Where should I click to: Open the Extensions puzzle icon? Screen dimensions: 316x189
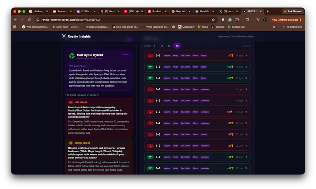click(237, 20)
